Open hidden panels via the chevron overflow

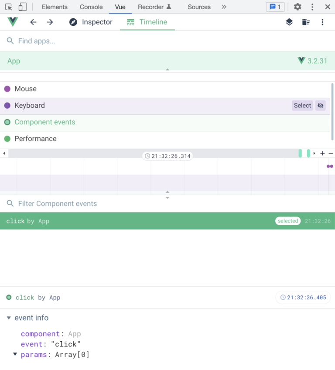point(224,7)
